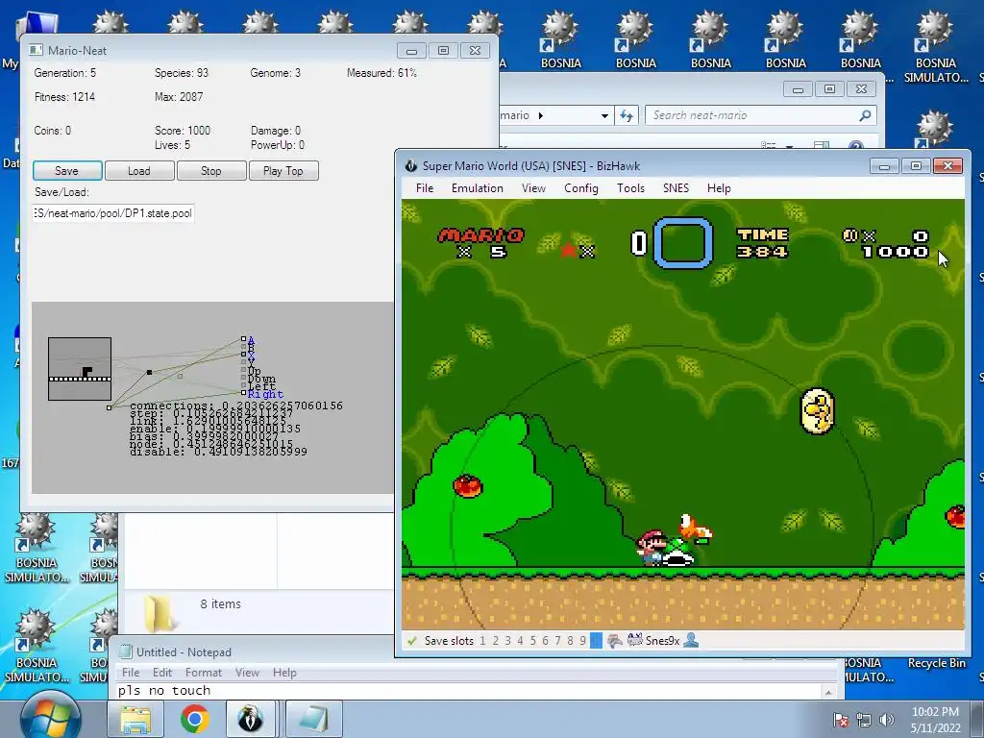Focus the Save/Load pool file path field

113,213
